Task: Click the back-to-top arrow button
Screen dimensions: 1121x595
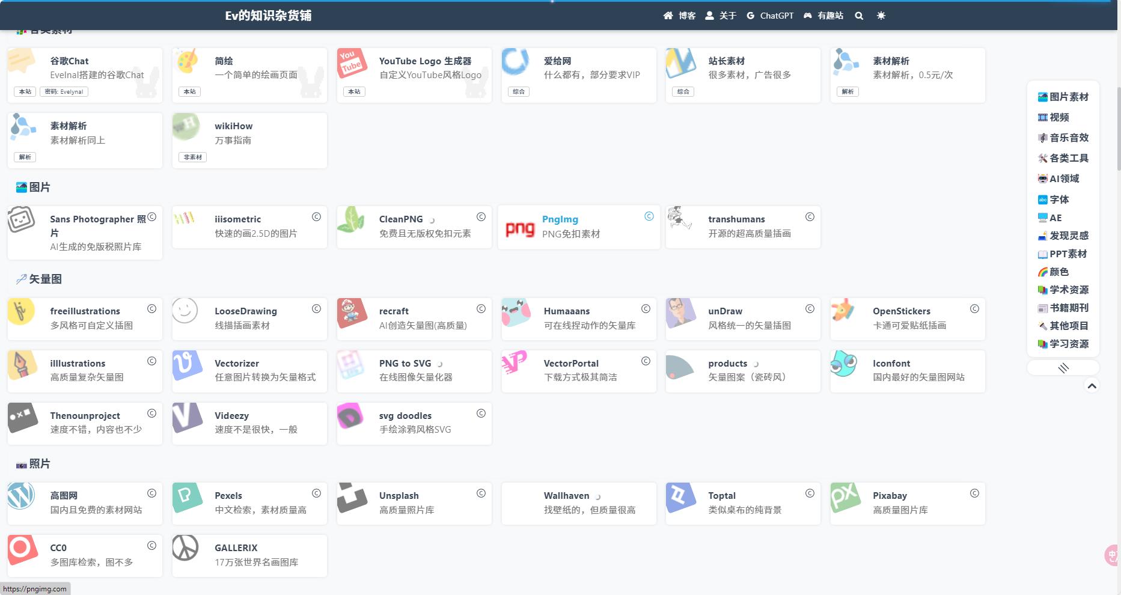Action: pyautogui.click(x=1092, y=386)
